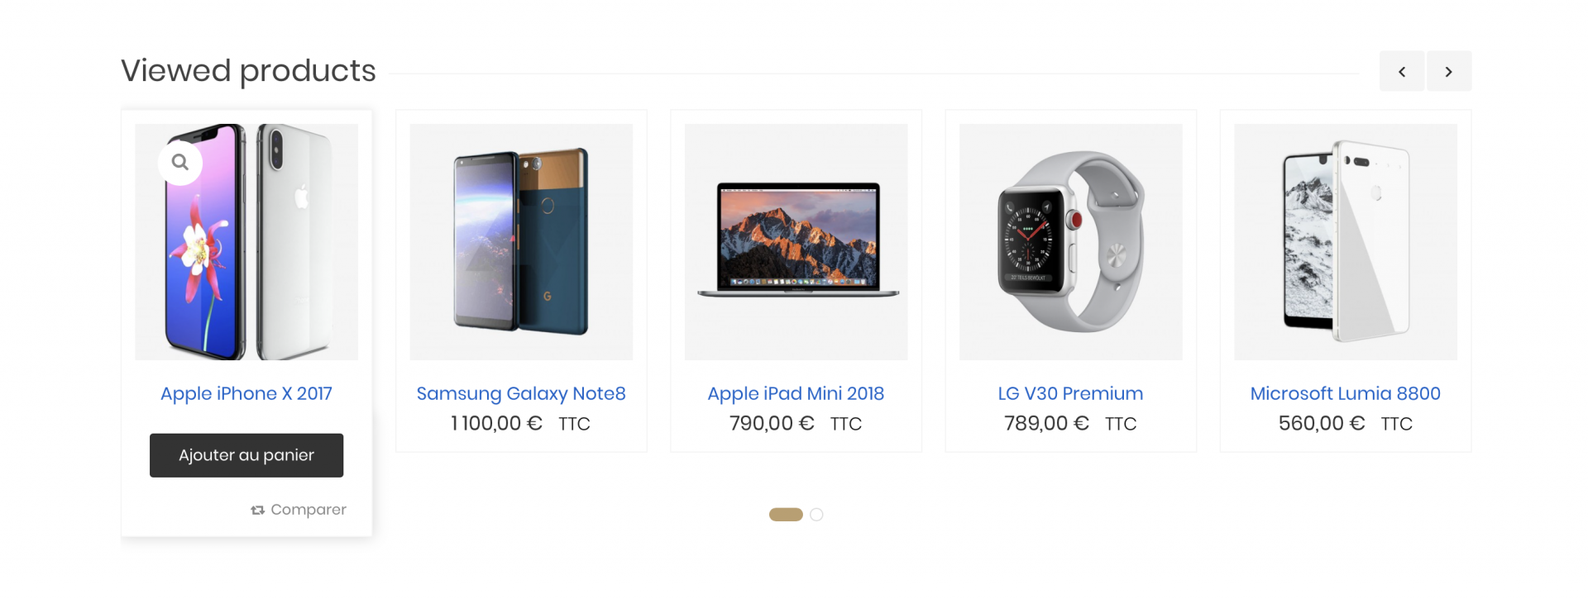Click the Comparer arrows icon

(x=257, y=510)
